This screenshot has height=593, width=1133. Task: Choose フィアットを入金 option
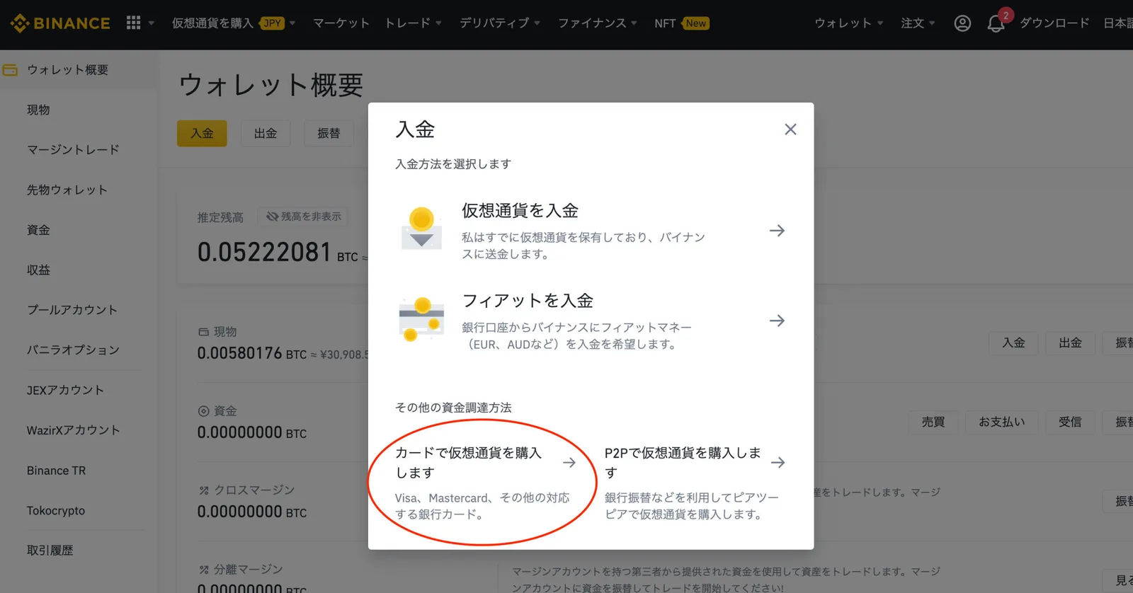591,321
